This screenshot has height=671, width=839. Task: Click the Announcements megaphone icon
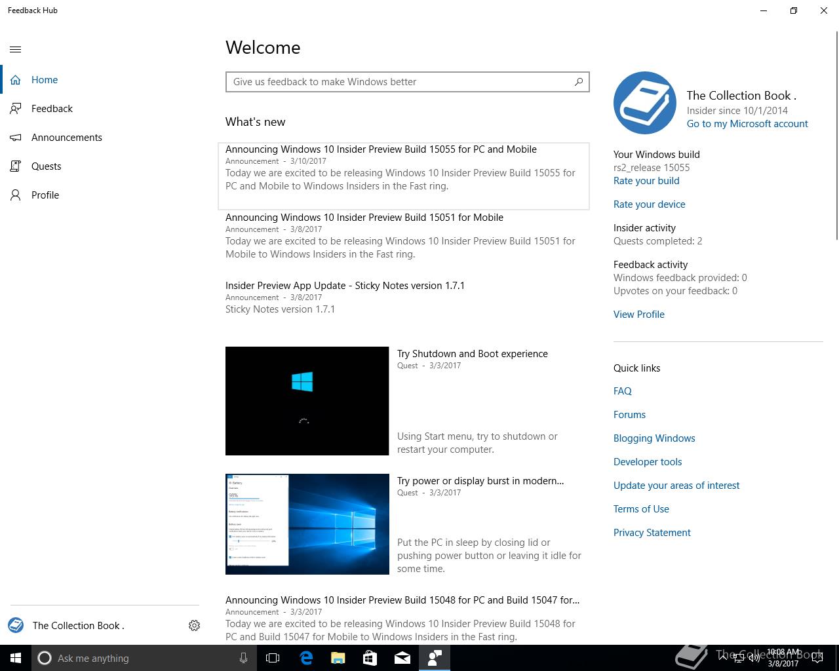pyautogui.click(x=16, y=138)
